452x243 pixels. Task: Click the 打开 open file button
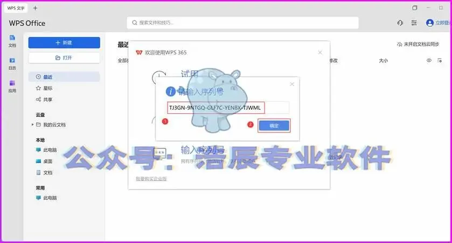click(x=64, y=58)
